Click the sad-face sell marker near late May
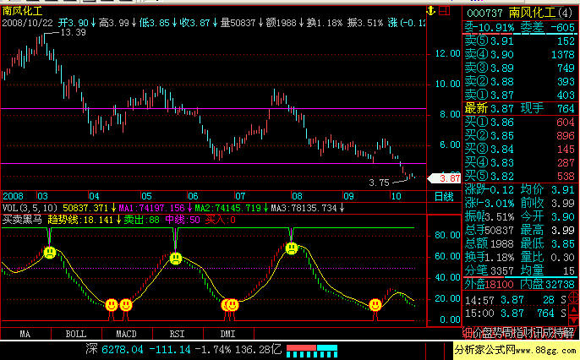Viewport: 580px width, 360px height. pyautogui.click(x=176, y=259)
